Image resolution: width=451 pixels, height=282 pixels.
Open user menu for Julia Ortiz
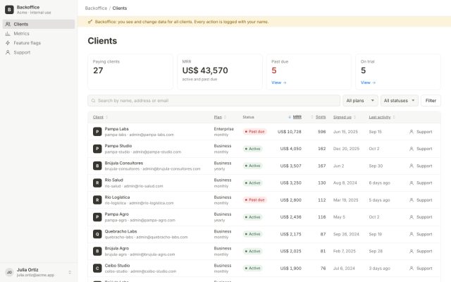pyautogui.click(x=39, y=272)
